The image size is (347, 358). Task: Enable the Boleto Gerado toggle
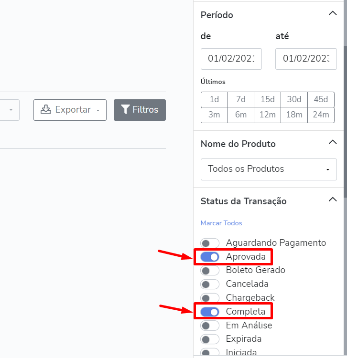point(210,271)
